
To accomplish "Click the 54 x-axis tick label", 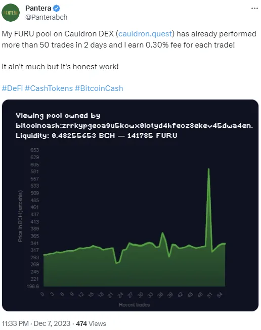I will [220, 295].
